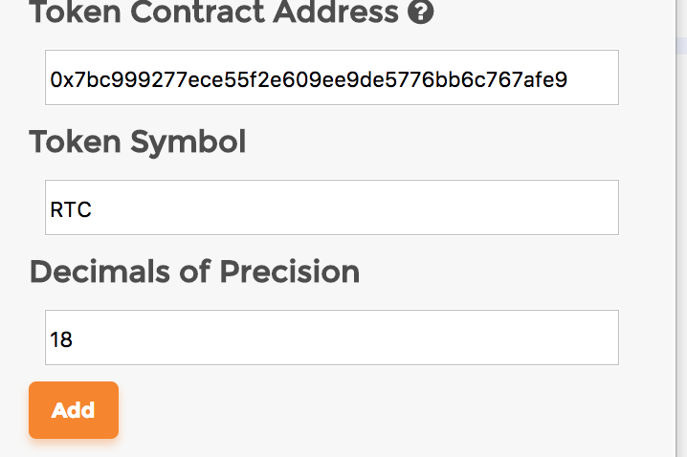The image size is (687, 457).
Task: Focus the Token Contract Address input field
Action: tap(332, 77)
